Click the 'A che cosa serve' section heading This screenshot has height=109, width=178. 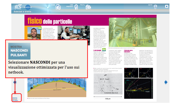[128, 50]
